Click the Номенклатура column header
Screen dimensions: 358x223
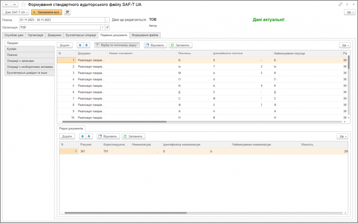[146, 144]
